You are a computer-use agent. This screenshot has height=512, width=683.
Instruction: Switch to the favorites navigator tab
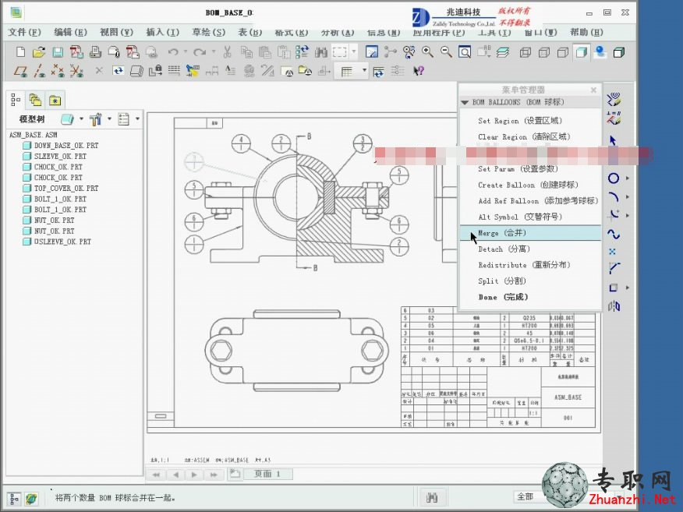[x=55, y=101]
